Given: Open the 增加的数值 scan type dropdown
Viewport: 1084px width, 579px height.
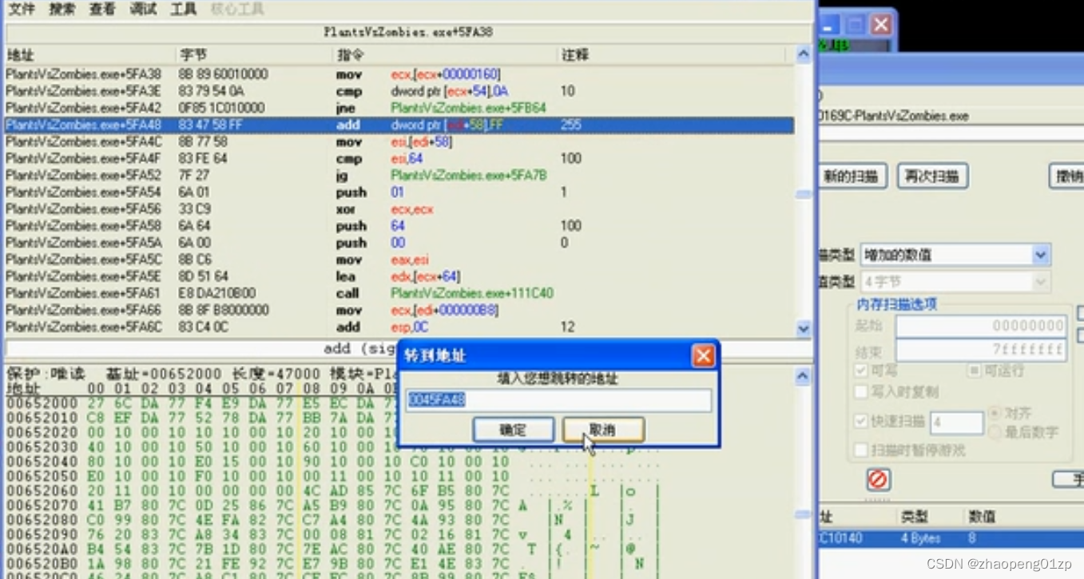Looking at the screenshot, I should point(1039,256).
